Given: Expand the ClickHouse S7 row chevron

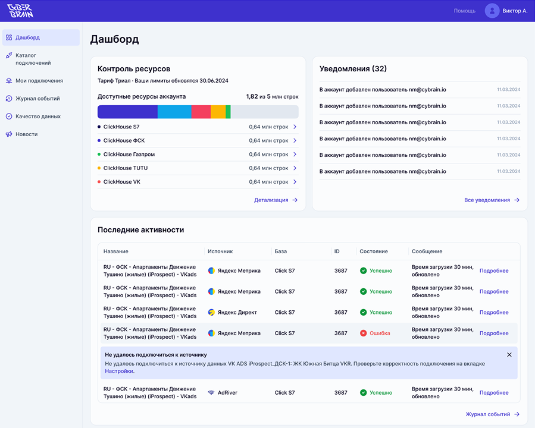Looking at the screenshot, I should click(295, 127).
